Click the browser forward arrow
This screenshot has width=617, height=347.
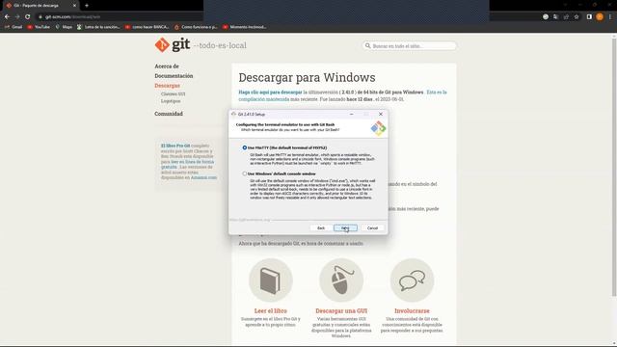pyautogui.click(x=17, y=17)
